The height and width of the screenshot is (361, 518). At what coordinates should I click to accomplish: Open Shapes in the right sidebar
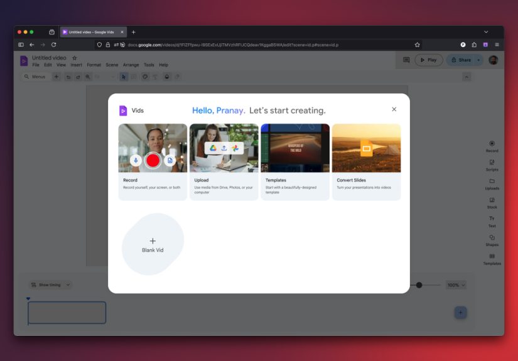point(492,240)
